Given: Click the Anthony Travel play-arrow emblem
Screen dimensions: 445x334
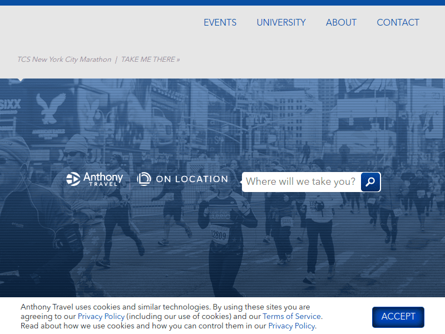Looking at the screenshot, I should 73,179.
